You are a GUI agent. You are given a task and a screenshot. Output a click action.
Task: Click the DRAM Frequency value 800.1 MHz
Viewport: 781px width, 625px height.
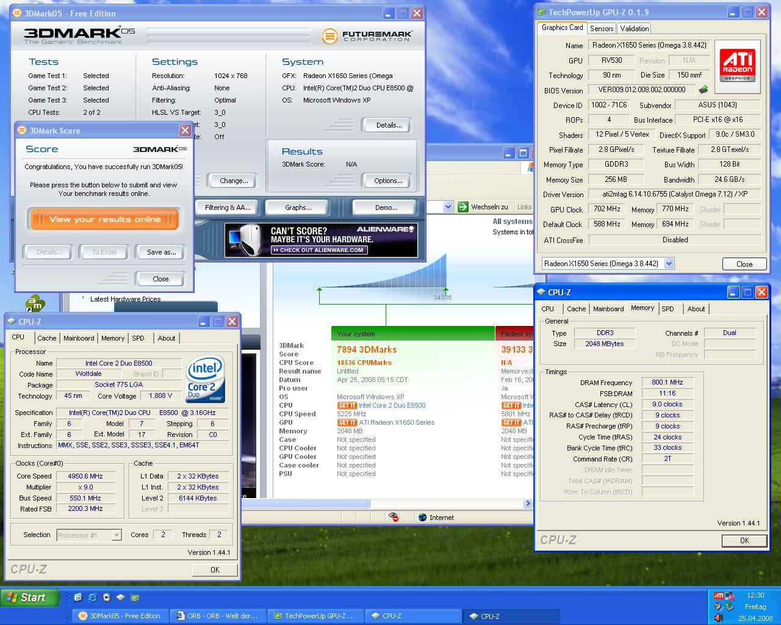667,382
